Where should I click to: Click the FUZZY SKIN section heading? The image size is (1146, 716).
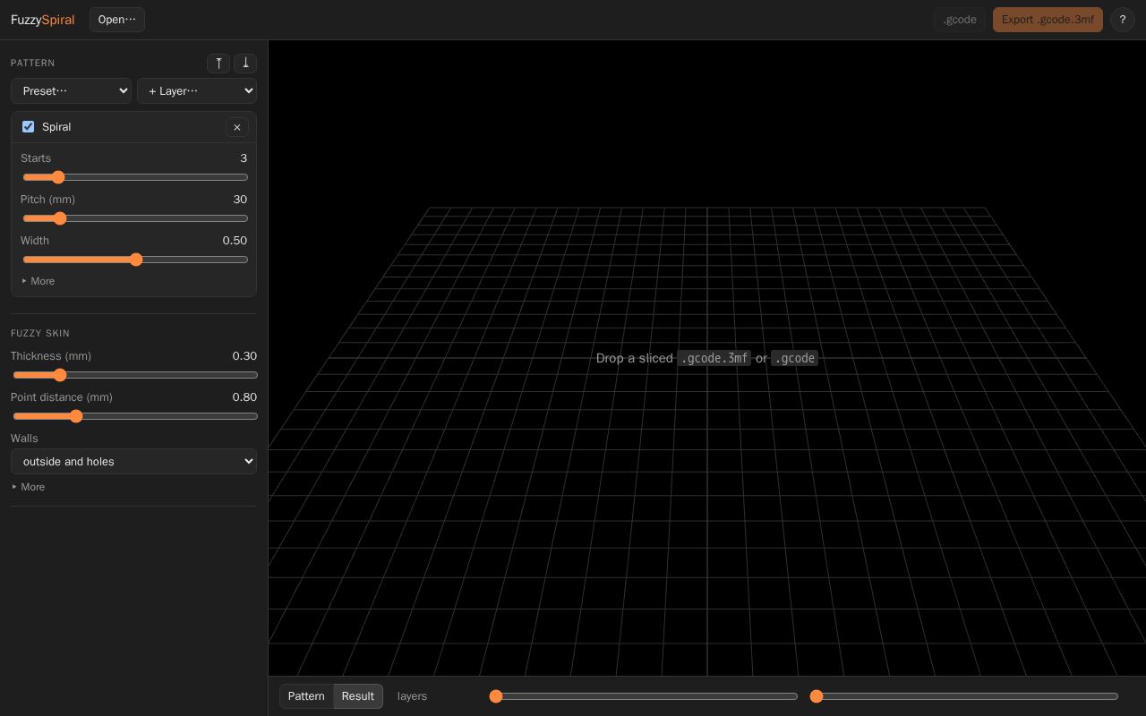[x=40, y=333]
